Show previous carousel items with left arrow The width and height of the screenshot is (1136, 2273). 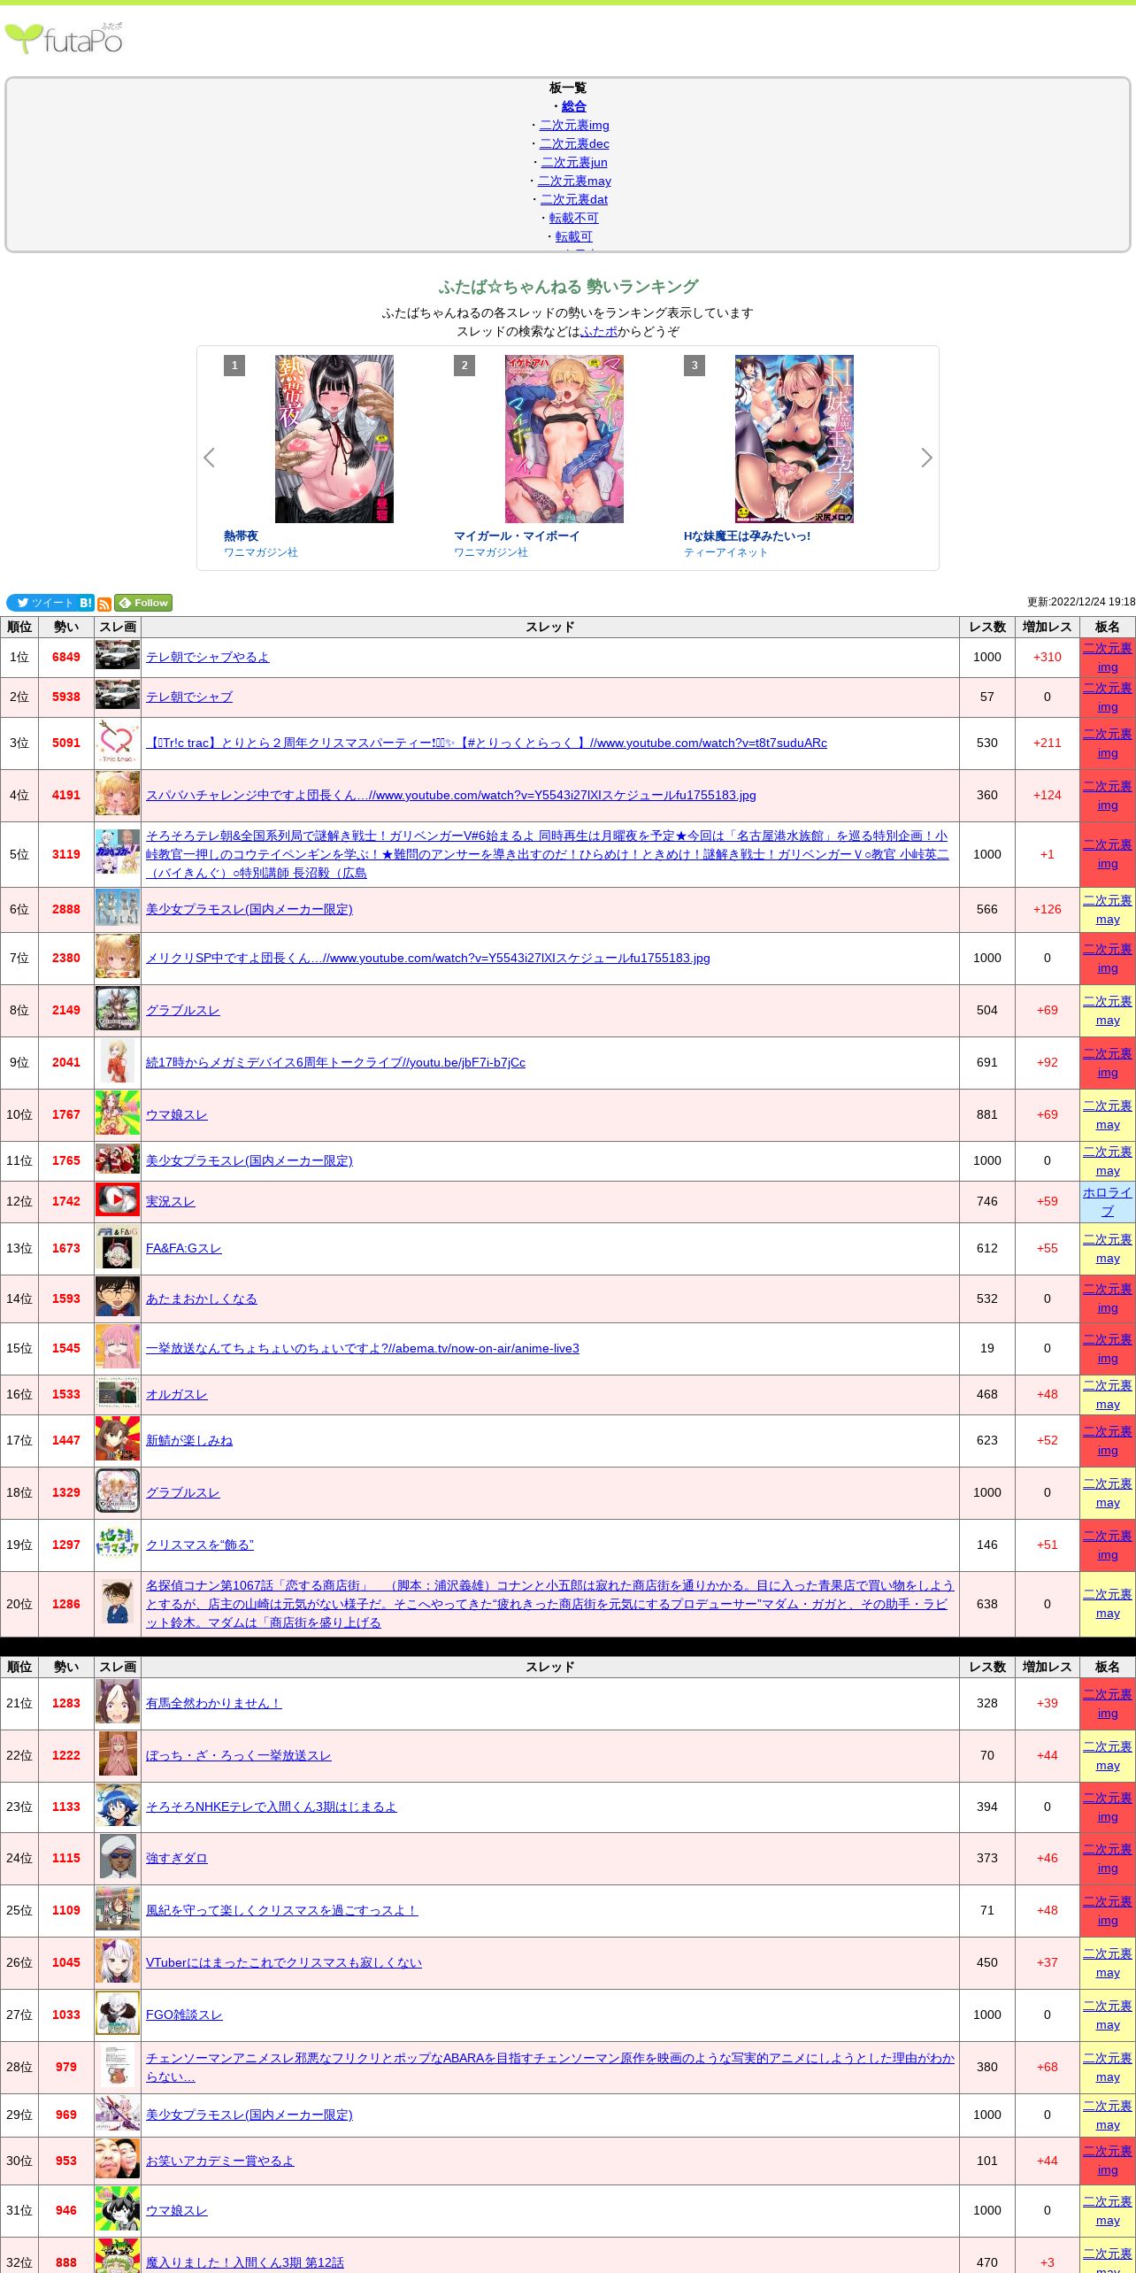(x=209, y=458)
